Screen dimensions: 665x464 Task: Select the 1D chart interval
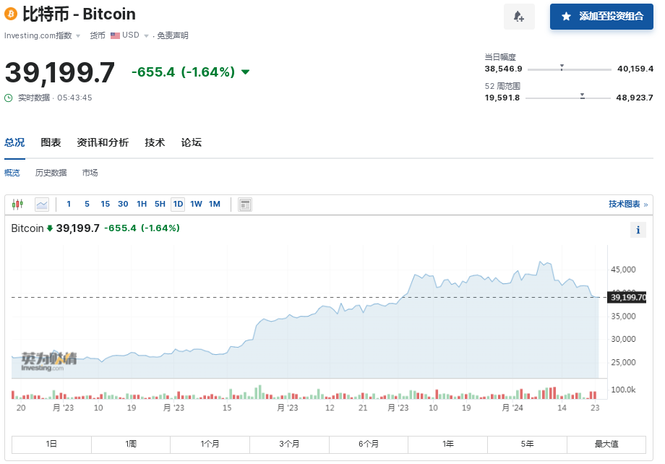coord(178,205)
